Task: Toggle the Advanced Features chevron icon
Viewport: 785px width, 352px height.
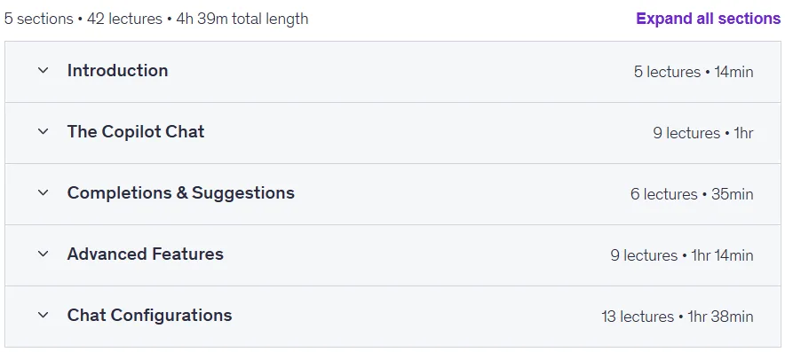Action: (x=43, y=254)
